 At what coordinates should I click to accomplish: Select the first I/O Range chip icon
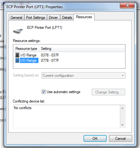(x=17, y=55)
